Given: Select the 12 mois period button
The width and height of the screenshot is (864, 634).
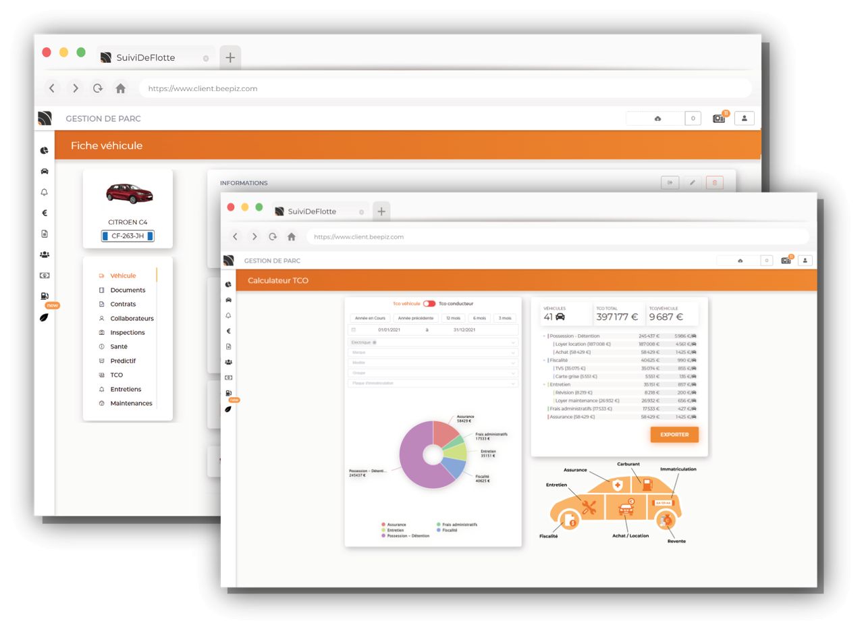Looking at the screenshot, I should (453, 318).
